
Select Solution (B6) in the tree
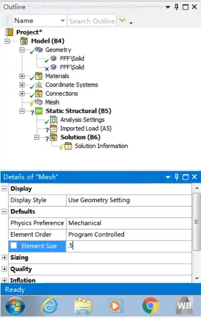(80, 137)
